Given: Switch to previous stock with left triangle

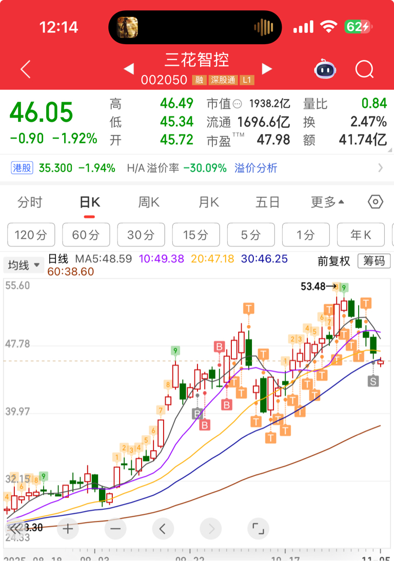Looking at the screenshot, I should pos(129,69).
